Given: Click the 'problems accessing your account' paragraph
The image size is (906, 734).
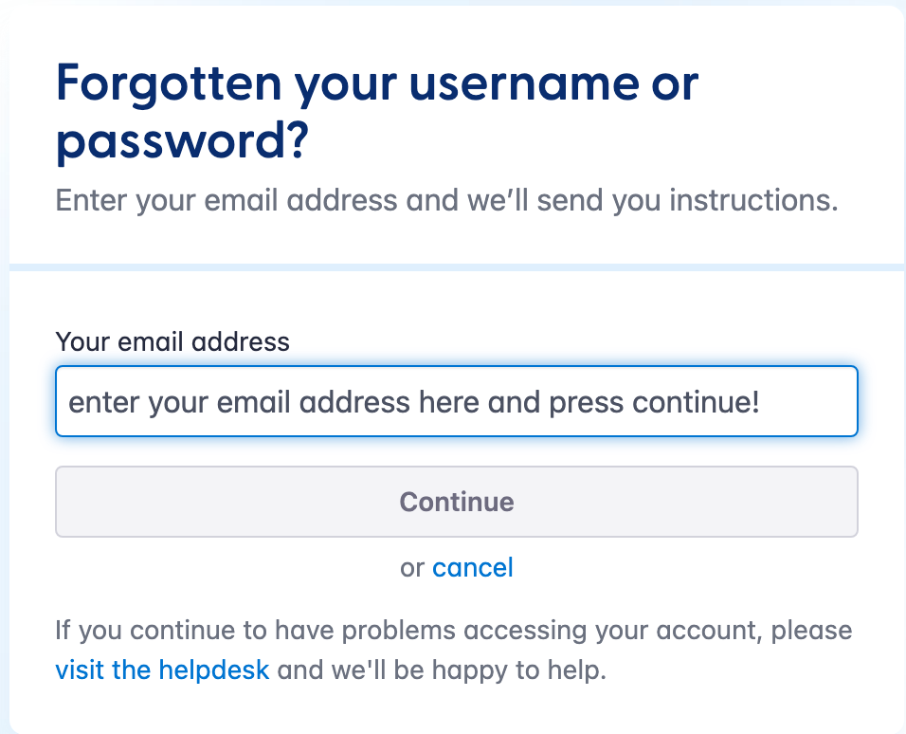Looking at the screenshot, I should [453, 631].
